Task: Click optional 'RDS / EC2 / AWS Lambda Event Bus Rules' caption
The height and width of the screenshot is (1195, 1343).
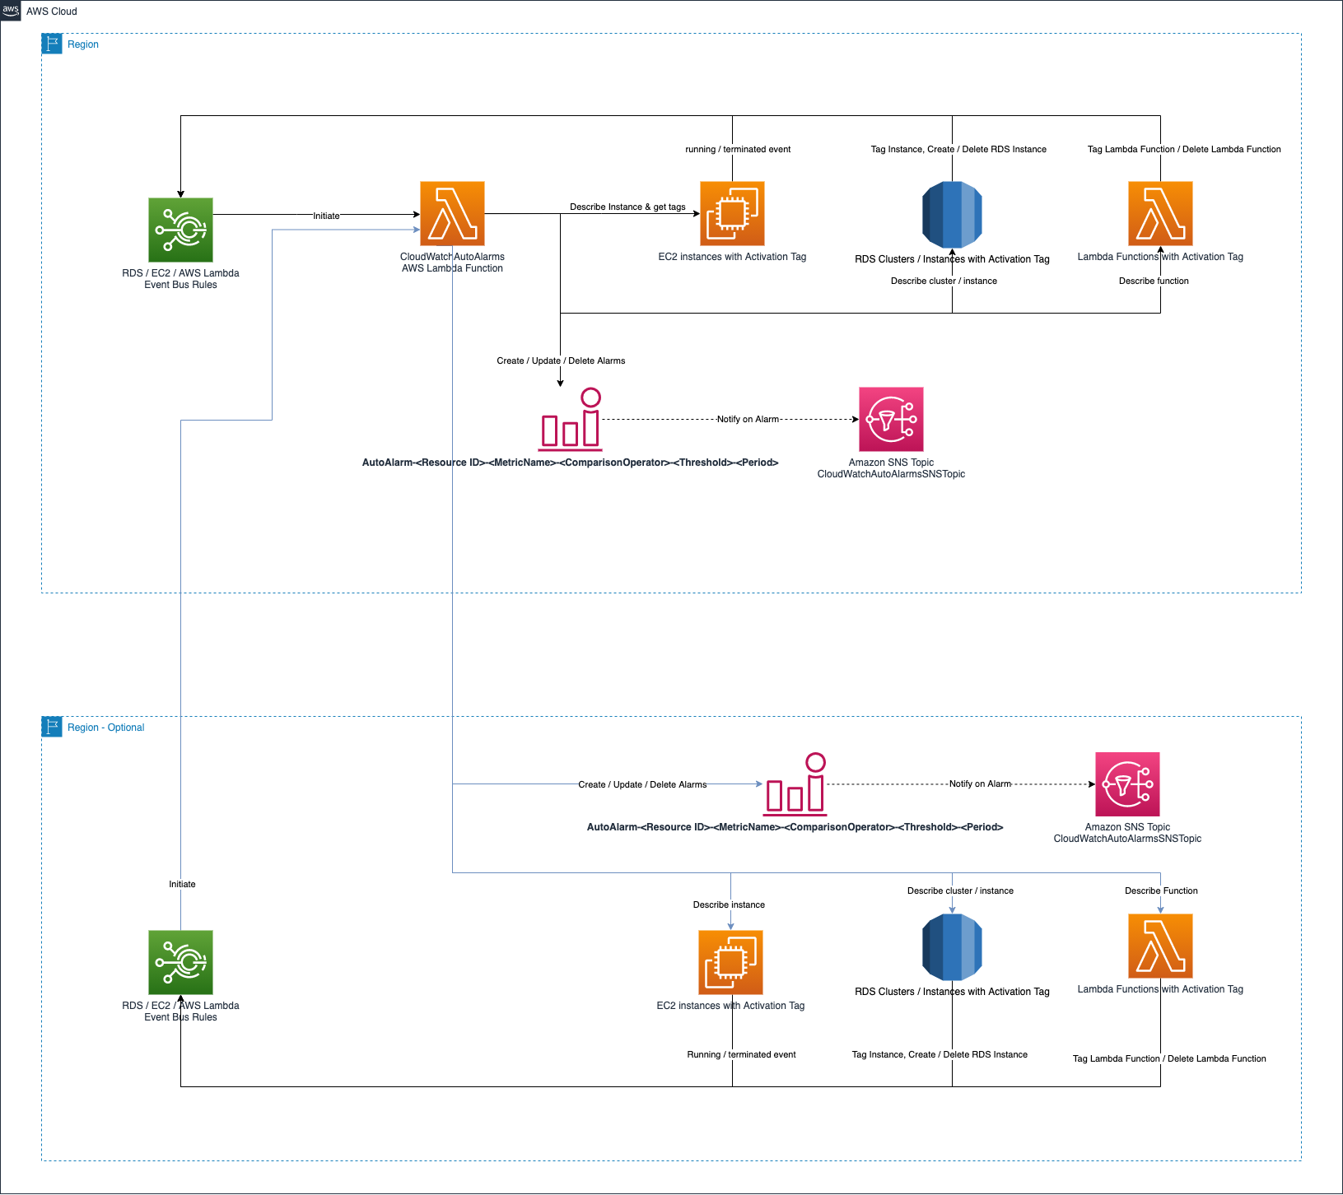Action: (180, 1011)
